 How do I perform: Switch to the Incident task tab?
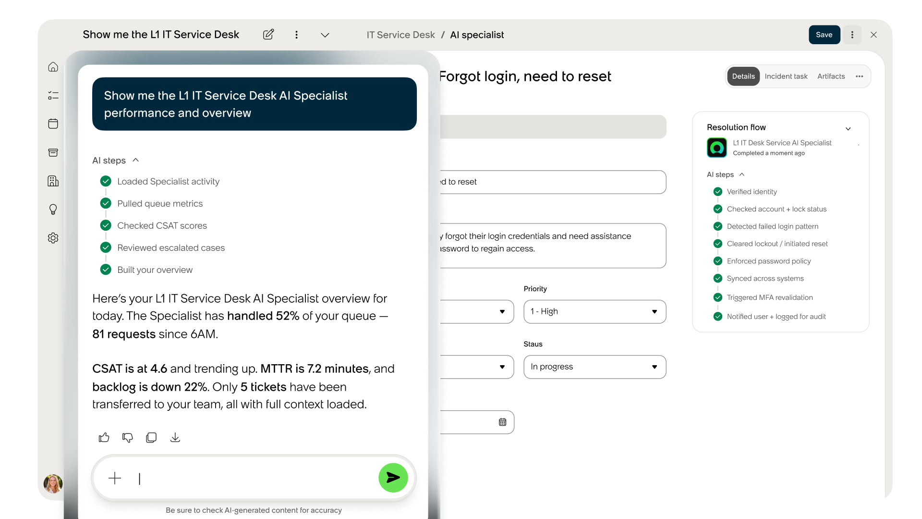786,76
